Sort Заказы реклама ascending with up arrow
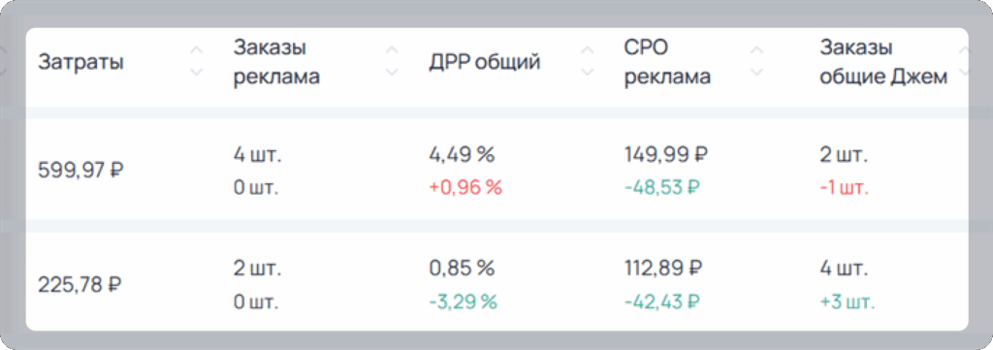993x350 pixels. [x=393, y=50]
